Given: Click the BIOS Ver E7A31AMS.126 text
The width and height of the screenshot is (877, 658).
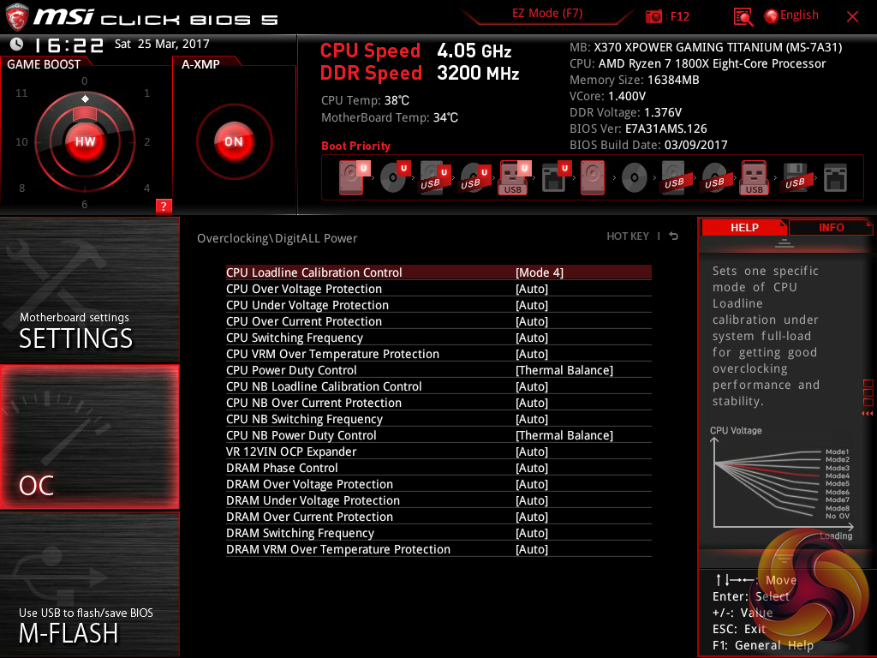Looking at the screenshot, I should click(x=638, y=129).
